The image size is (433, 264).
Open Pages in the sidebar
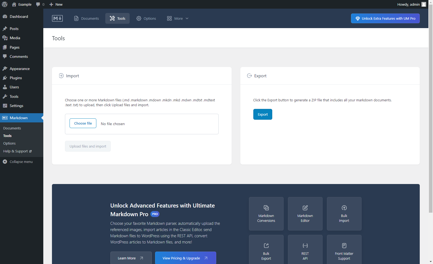tap(22, 47)
